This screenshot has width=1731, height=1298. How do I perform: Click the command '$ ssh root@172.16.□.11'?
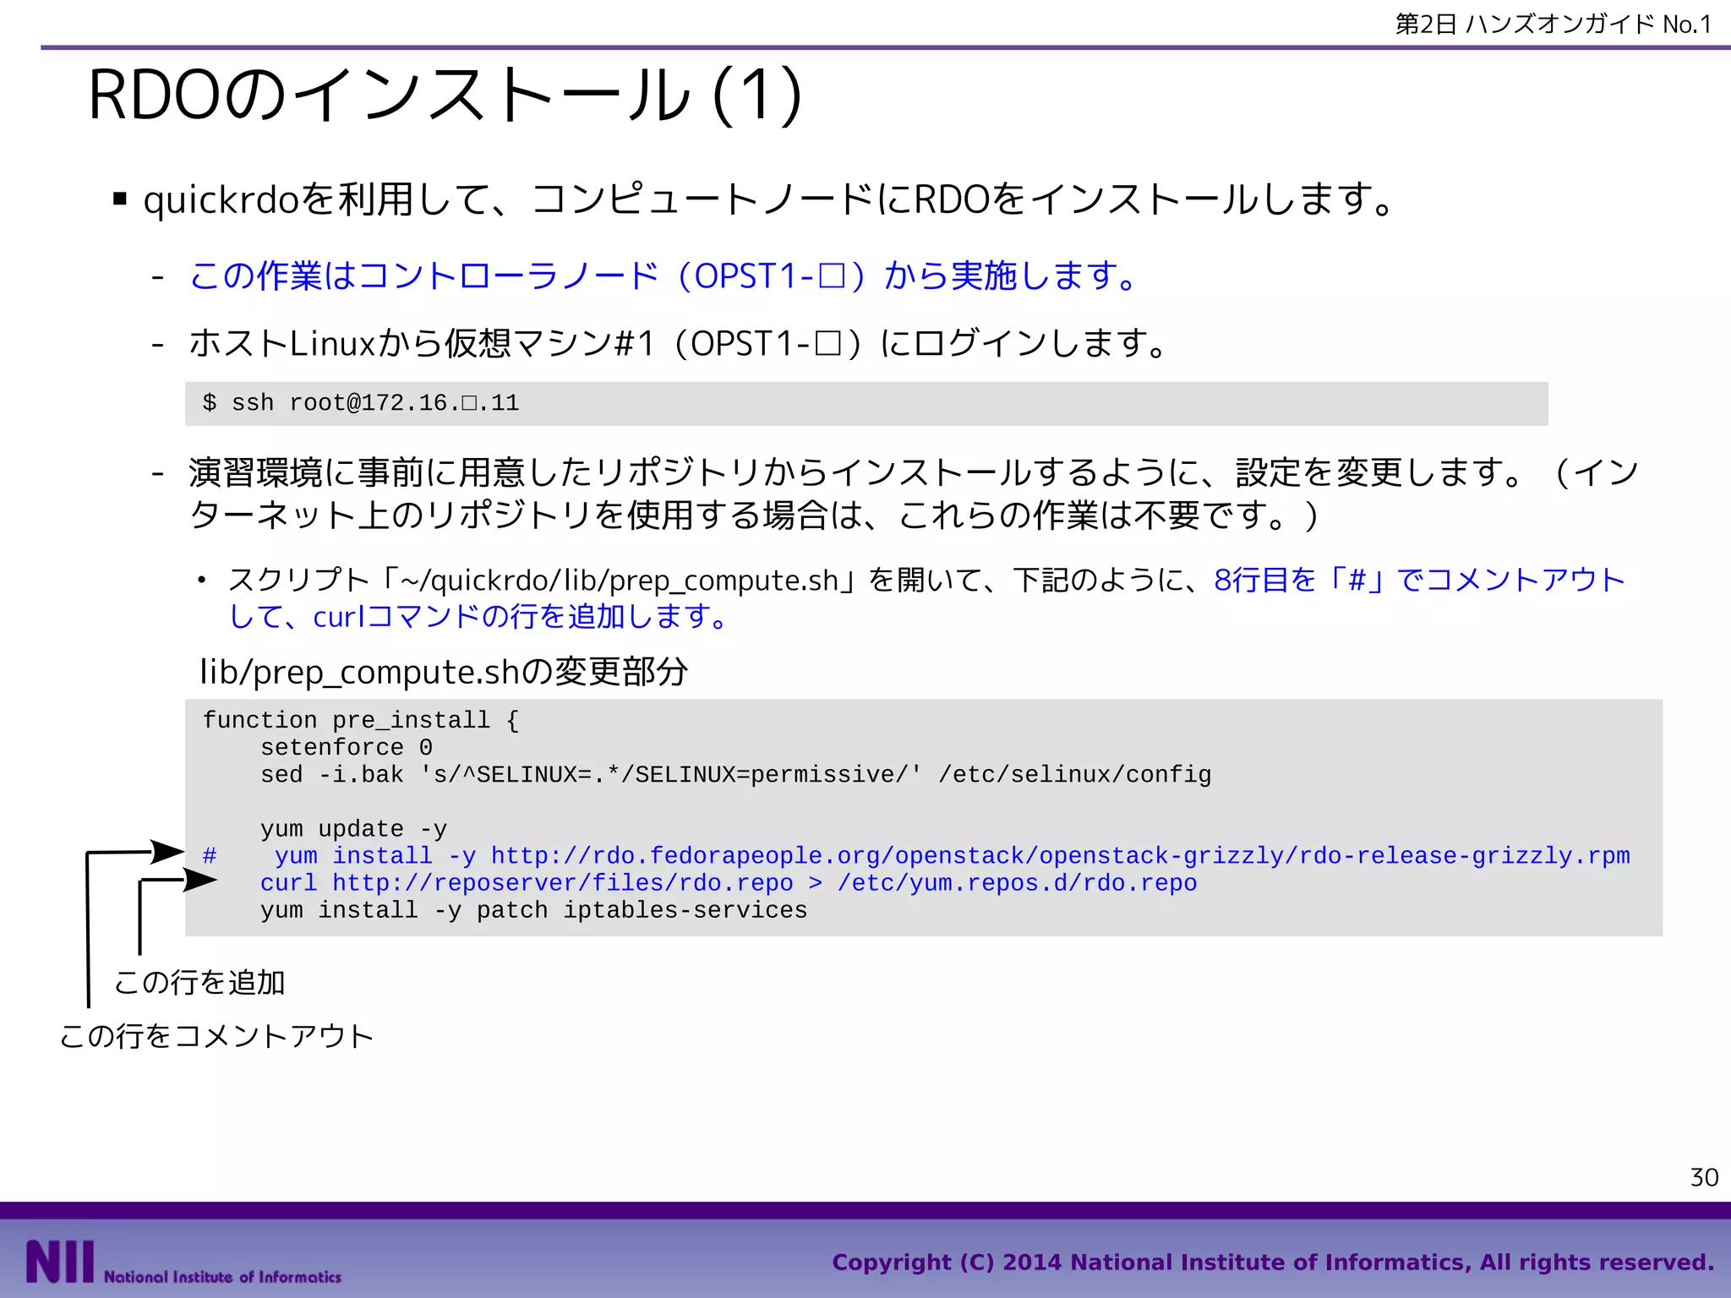361,403
